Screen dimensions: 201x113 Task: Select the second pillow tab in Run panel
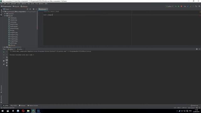(x=20, y=49)
